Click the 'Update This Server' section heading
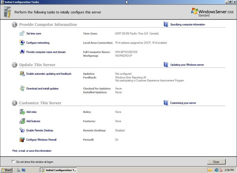 (x=37, y=65)
